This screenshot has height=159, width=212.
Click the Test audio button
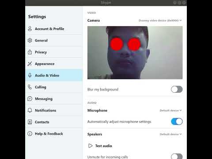tap(100, 146)
